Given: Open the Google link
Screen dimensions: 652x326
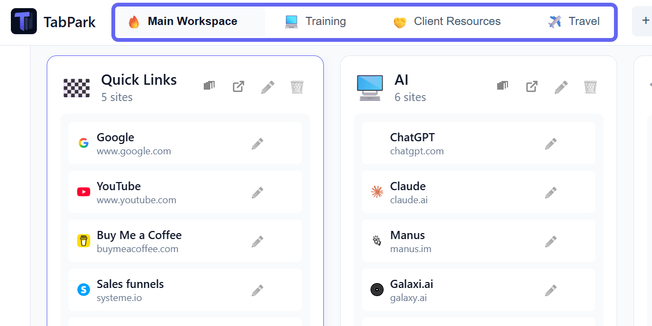Looking at the screenshot, I should coord(185,143).
